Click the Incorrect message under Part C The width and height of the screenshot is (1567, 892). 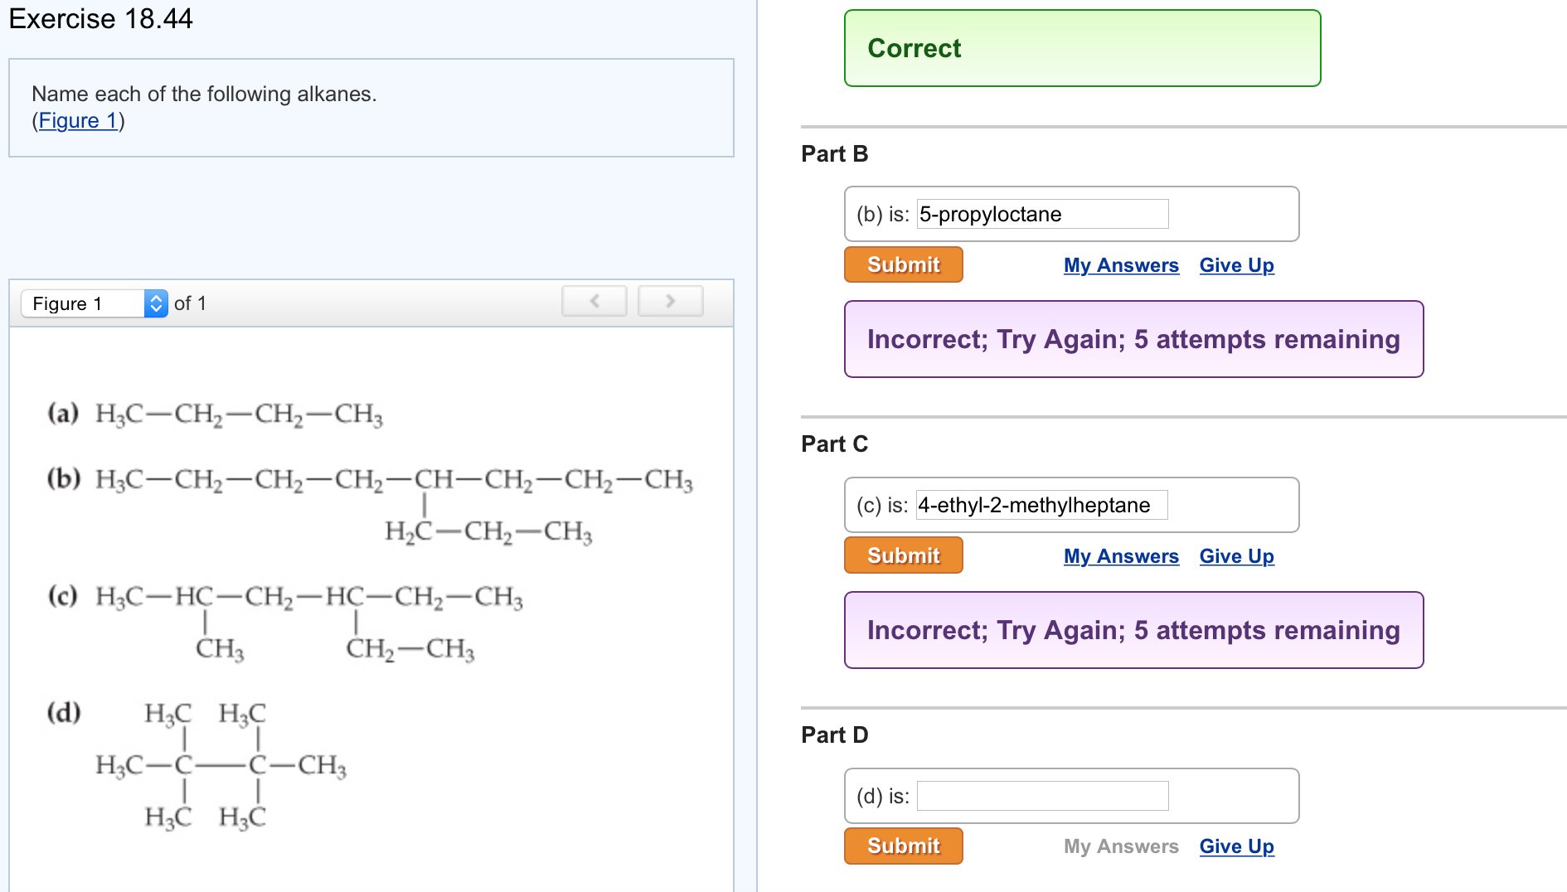pos(1133,630)
